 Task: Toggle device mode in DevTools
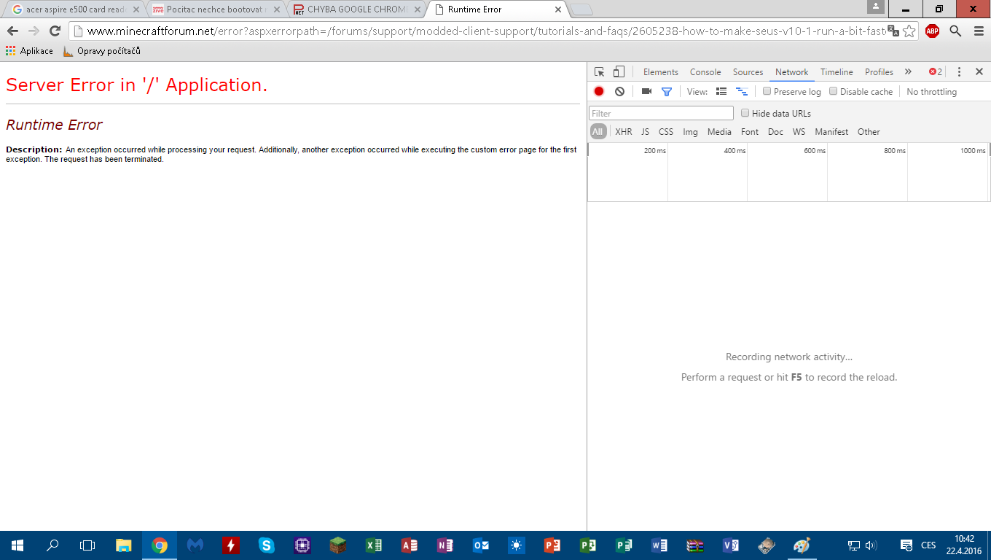tap(619, 71)
